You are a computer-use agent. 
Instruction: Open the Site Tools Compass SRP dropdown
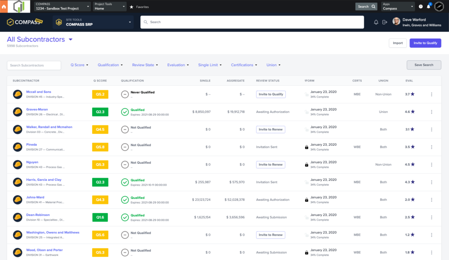(x=94, y=22)
